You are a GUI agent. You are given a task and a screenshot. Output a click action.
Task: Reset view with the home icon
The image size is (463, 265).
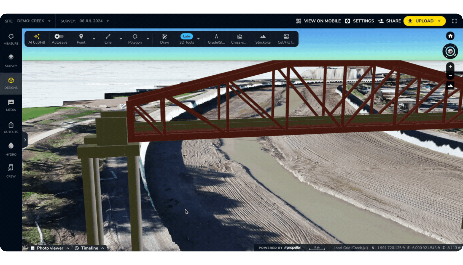(450, 36)
